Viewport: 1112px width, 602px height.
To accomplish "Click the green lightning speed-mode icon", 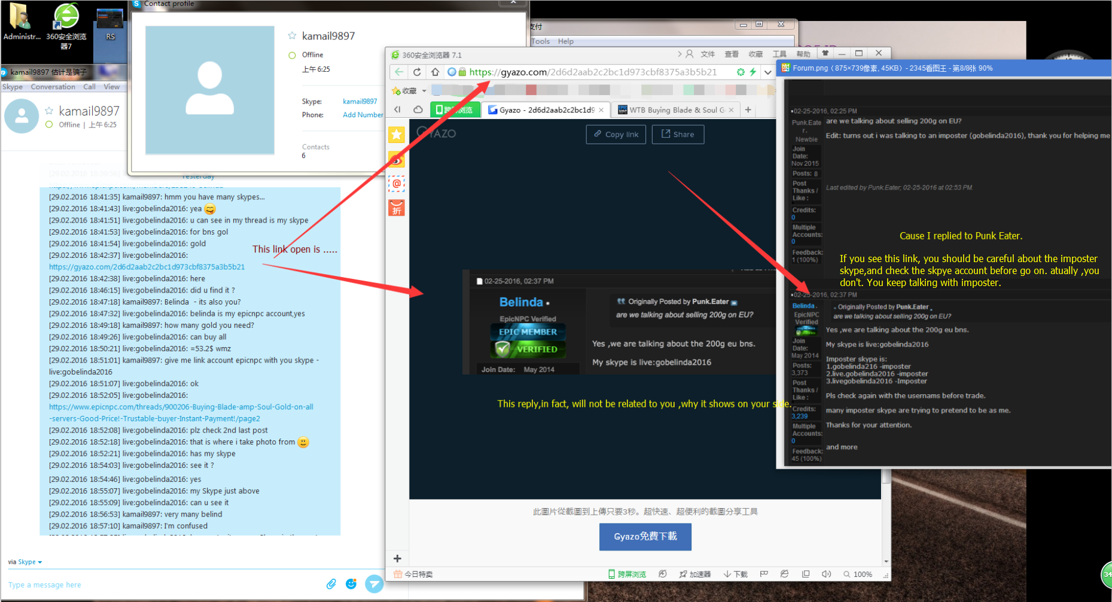I will [753, 72].
